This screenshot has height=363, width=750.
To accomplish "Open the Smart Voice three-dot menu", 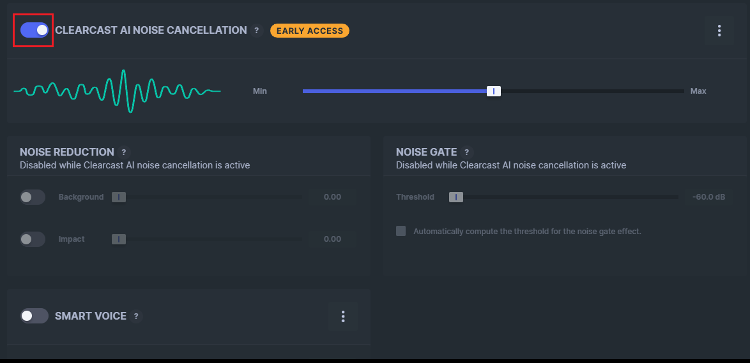I will [x=343, y=316].
